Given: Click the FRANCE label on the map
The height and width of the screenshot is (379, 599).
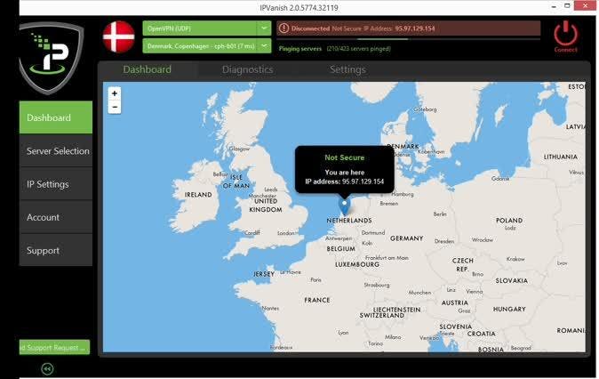Looking at the screenshot, I should pos(317,300).
